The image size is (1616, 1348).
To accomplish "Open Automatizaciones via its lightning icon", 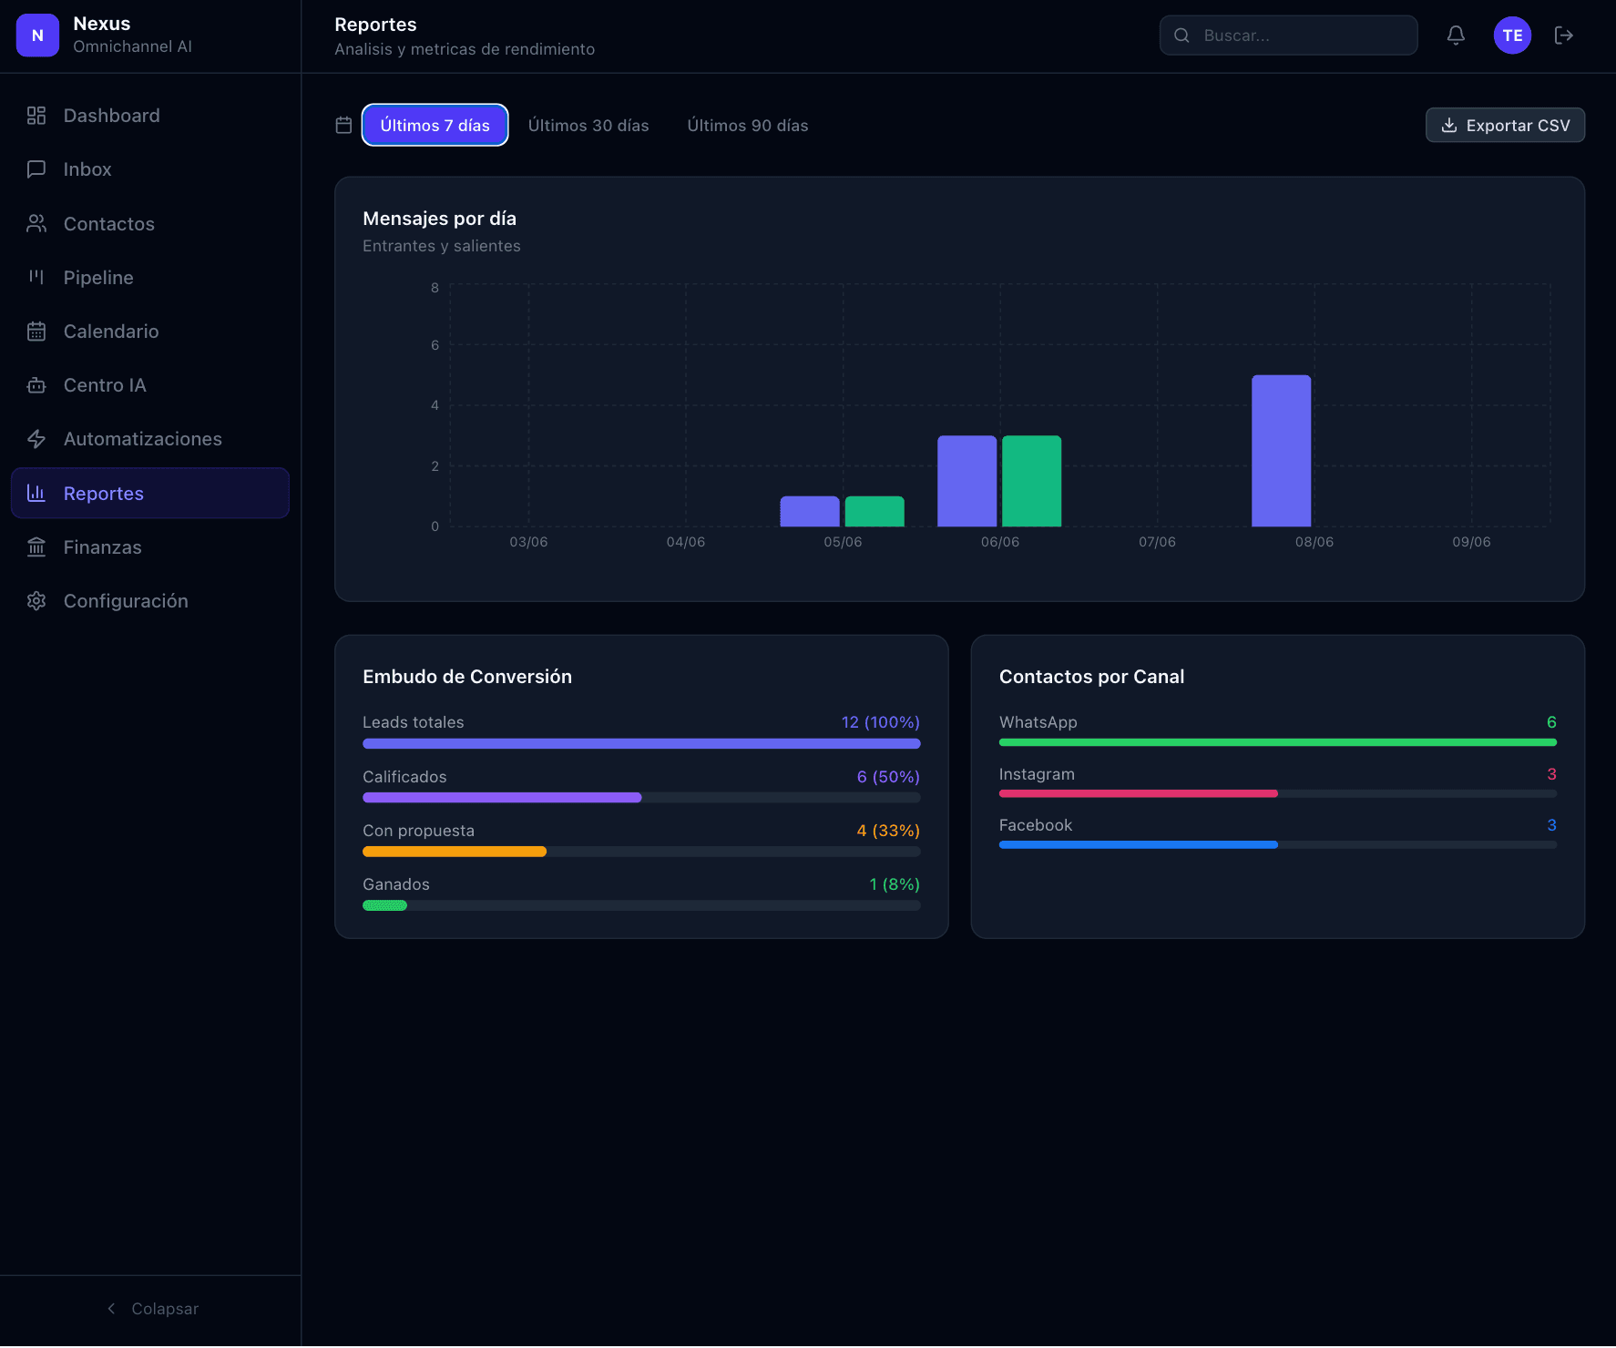I will (x=36, y=439).
